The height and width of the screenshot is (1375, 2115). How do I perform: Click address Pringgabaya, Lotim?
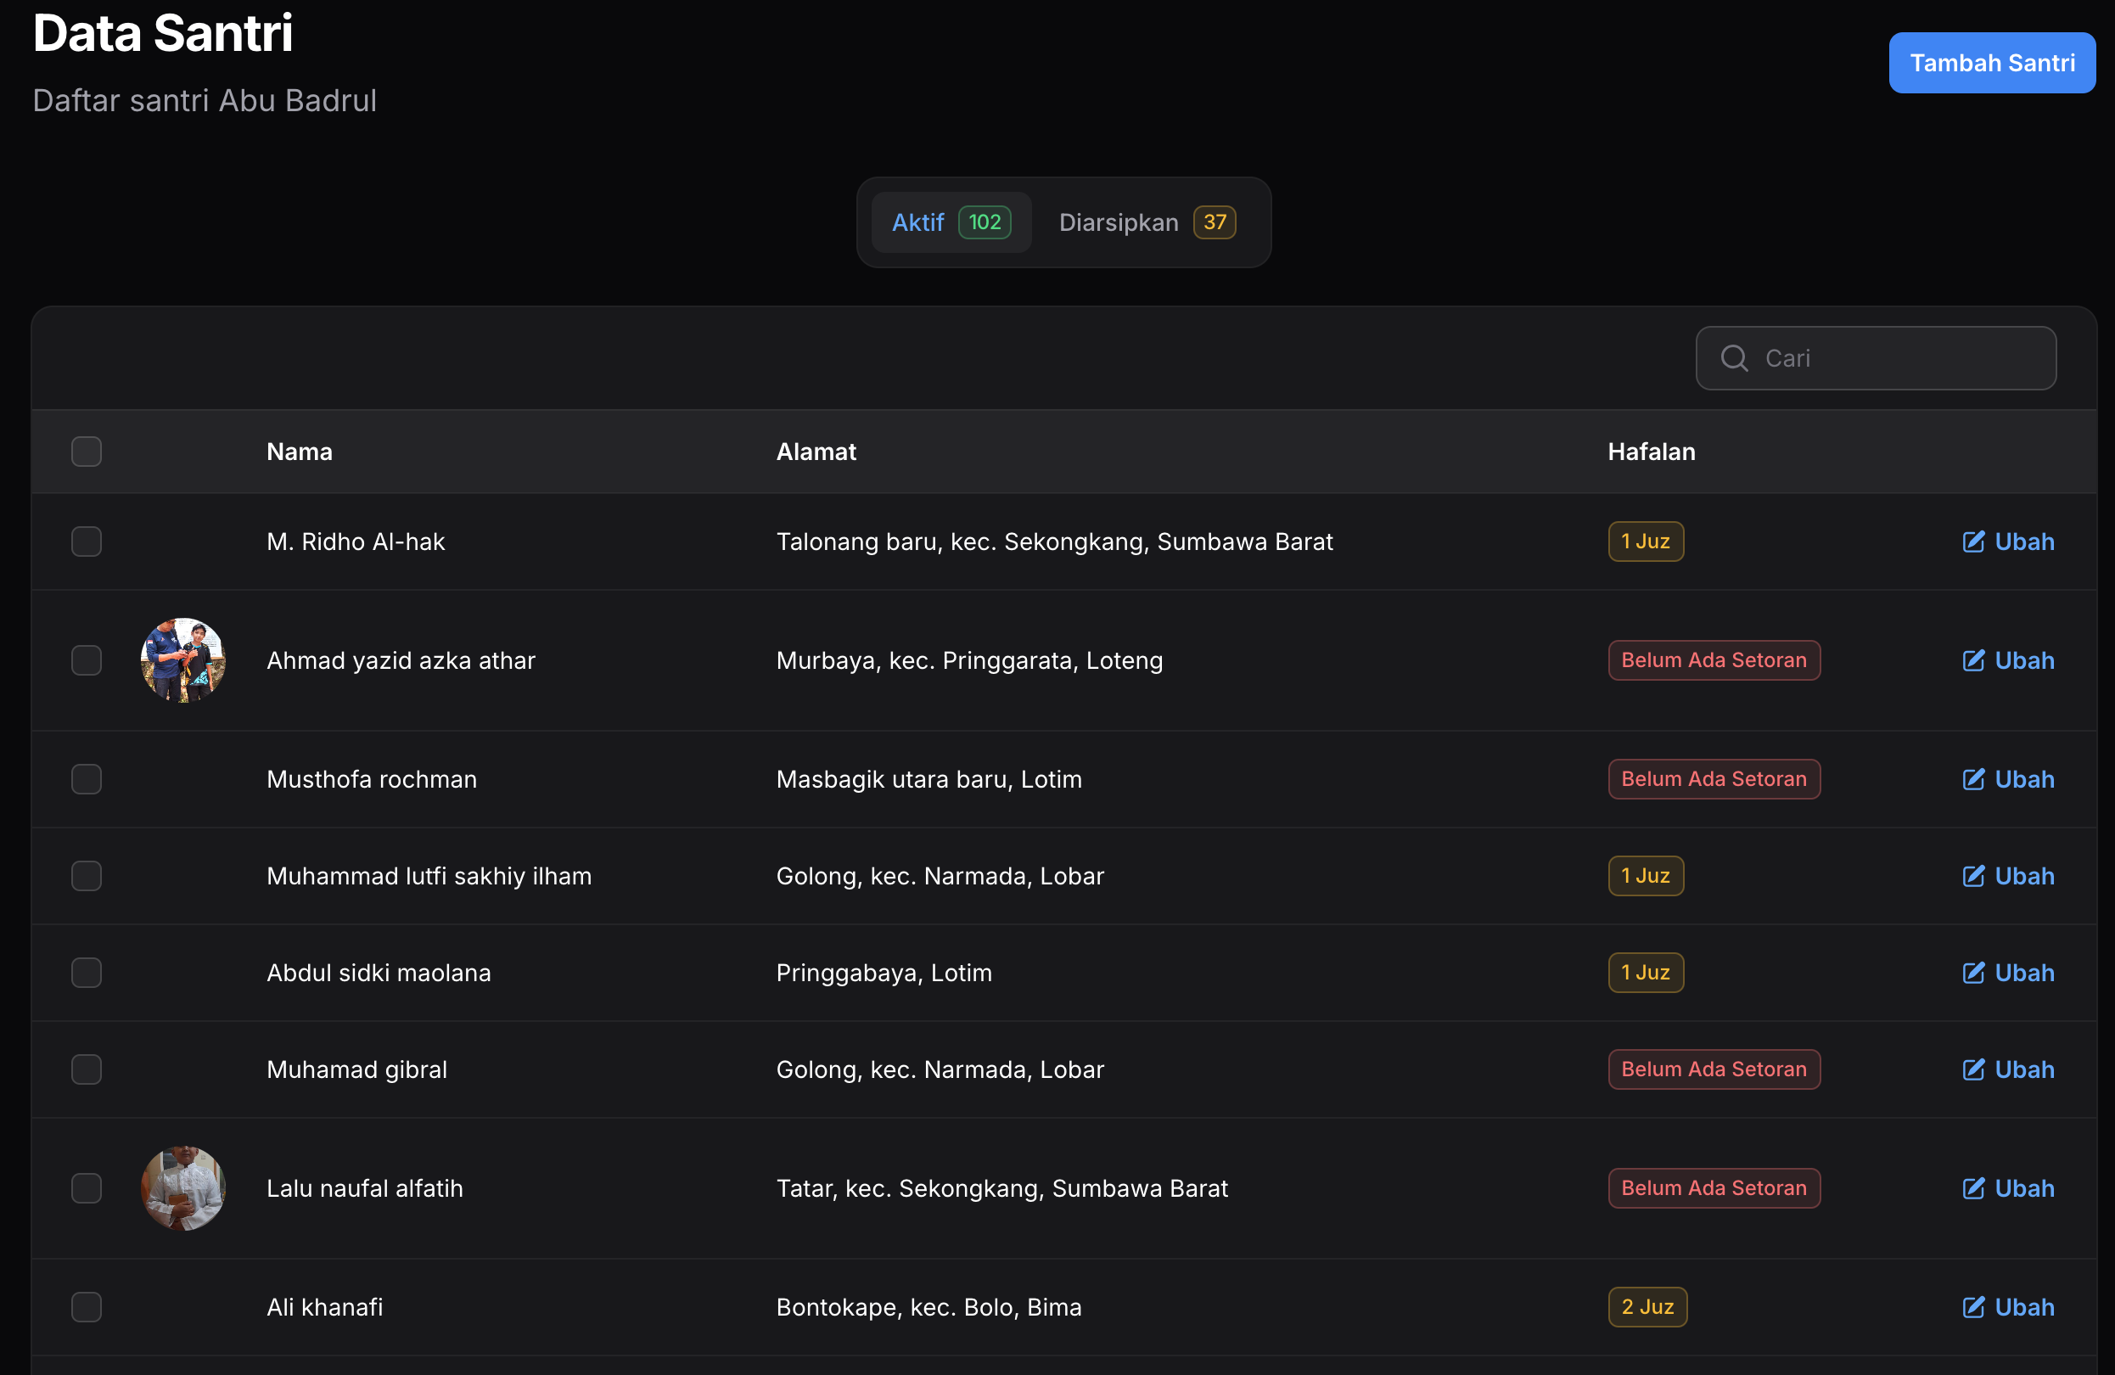coord(884,973)
